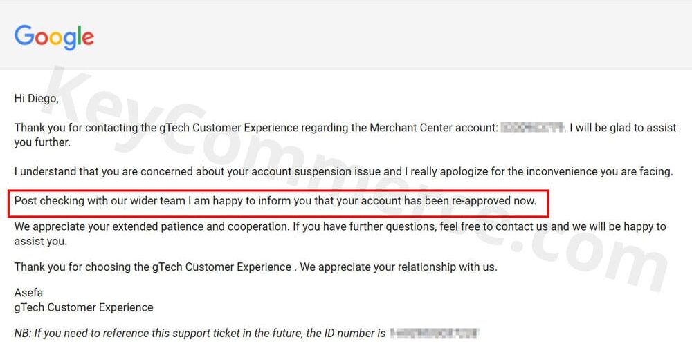Image resolution: width=692 pixels, height=357 pixels.
Task: Click the text "you further." on the second line
Action: (42, 143)
